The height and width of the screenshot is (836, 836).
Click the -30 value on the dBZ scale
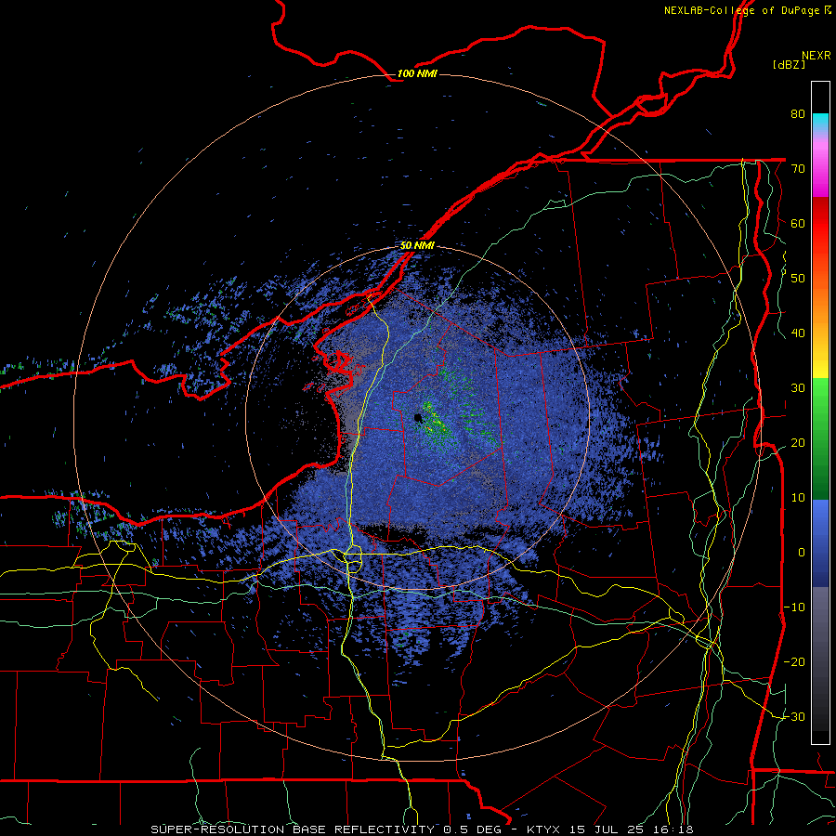(794, 716)
